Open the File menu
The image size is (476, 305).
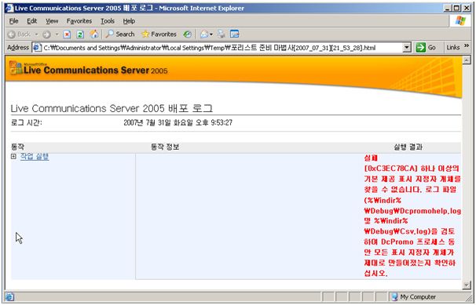pyautogui.click(x=13, y=21)
